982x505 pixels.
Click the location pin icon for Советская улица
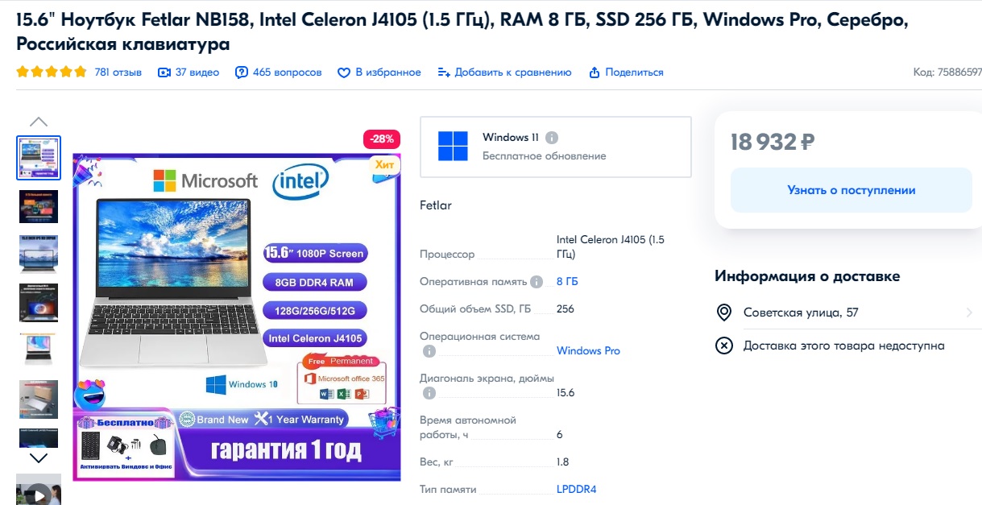[724, 313]
